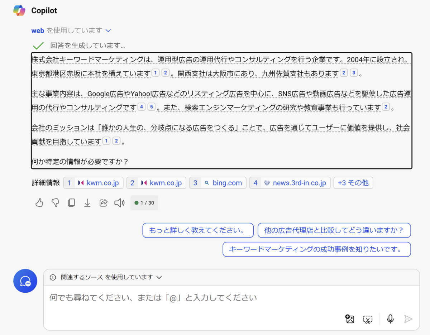
Task: Open source 4 news.3rd-in.co.jp link
Action: (x=290, y=183)
